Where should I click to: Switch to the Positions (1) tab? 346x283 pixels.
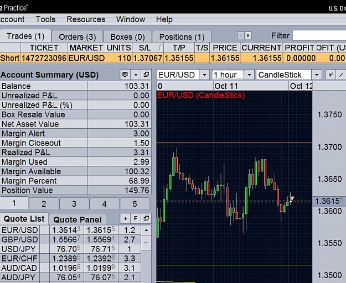click(182, 37)
